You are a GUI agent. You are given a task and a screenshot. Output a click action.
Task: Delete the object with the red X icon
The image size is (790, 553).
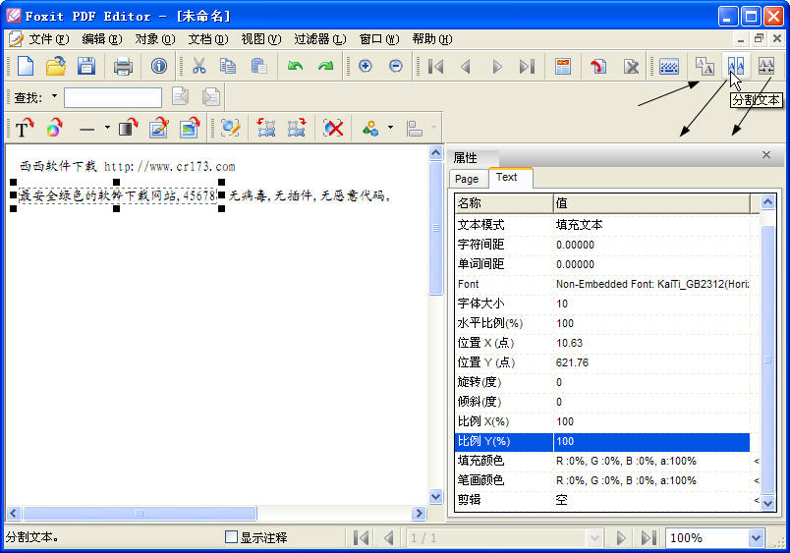point(333,129)
